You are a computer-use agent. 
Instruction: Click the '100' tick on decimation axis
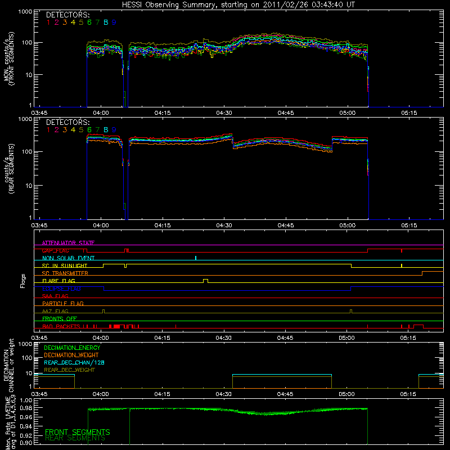pyautogui.click(x=27, y=358)
